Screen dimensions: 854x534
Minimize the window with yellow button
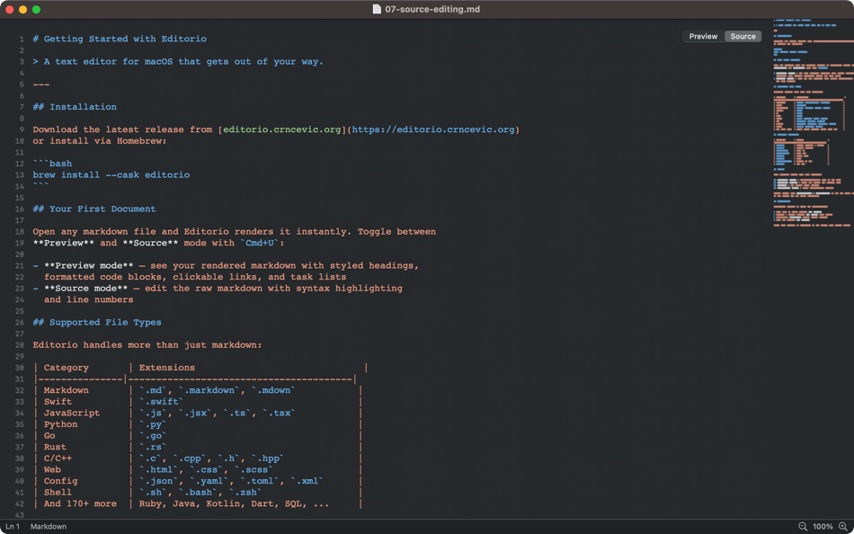click(x=22, y=9)
